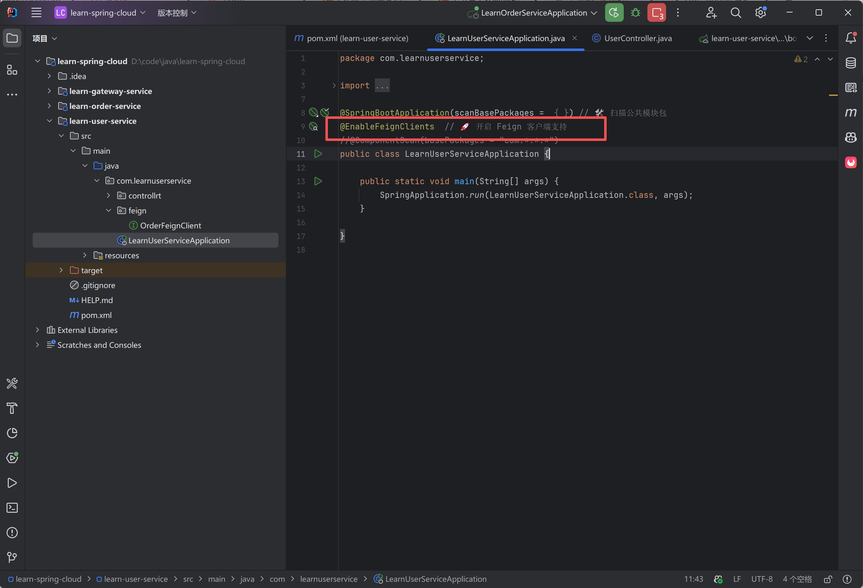Image resolution: width=863 pixels, height=588 pixels.
Task: Open Code With Me add-user icon
Action: [x=711, y=13]
